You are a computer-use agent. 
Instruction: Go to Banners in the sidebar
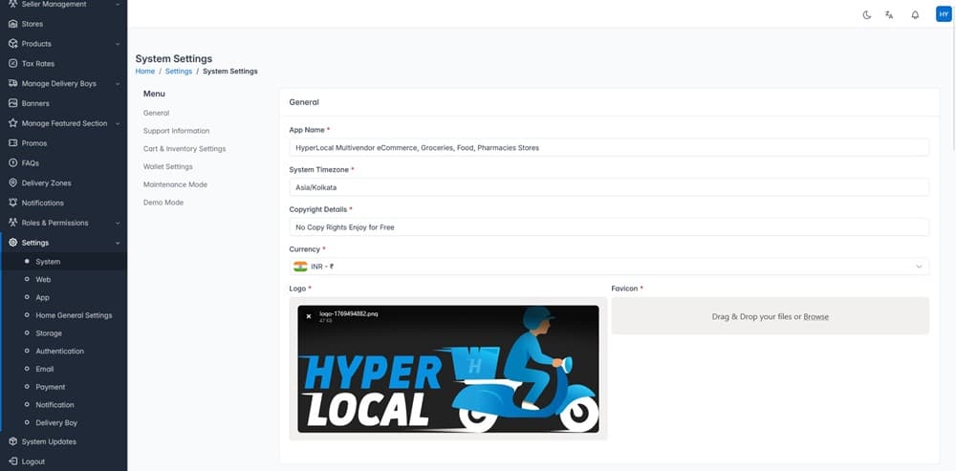35,103
